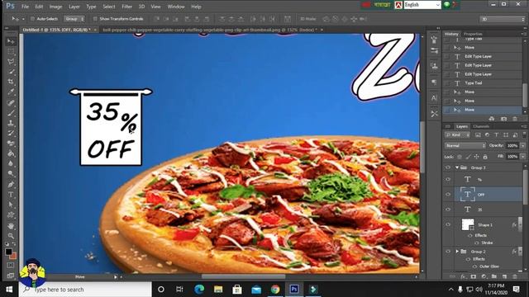Open the Window menu
529x297 pixels.
tap(176, 7)
